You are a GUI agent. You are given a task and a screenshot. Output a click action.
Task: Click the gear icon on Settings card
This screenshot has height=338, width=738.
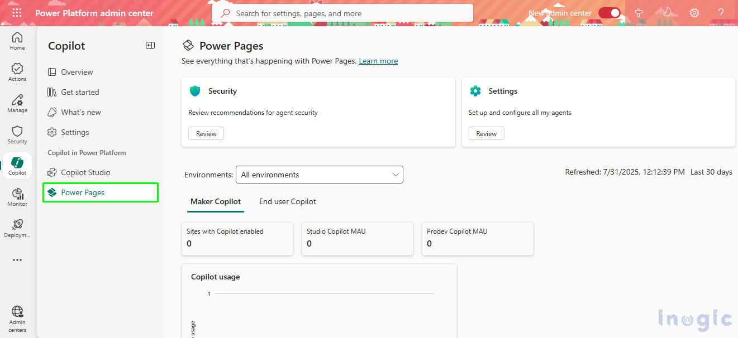click(x=475, y=91)
